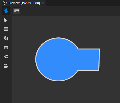120x103 pixels.
Task: Activate the Camera tool
Action: pyautogui.click(x=6, y=66)
